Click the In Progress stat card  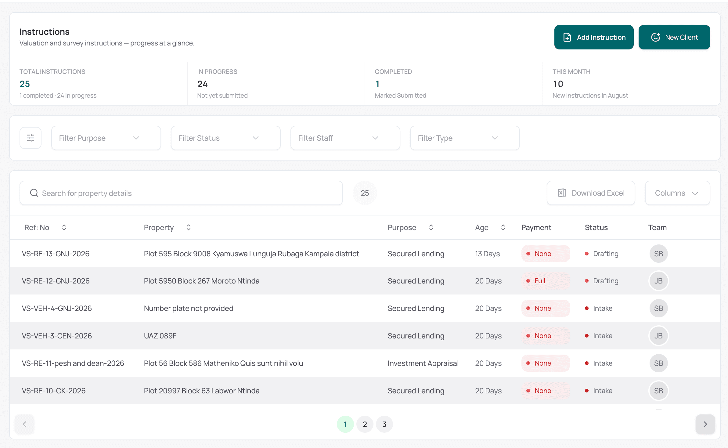coord(276,84)
